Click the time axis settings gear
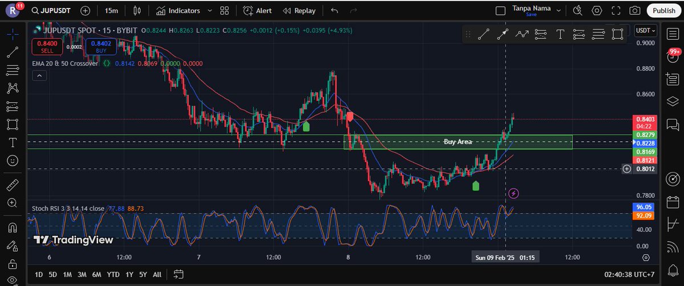The height and width of the screenshot is (286, 684). point(646,258)
